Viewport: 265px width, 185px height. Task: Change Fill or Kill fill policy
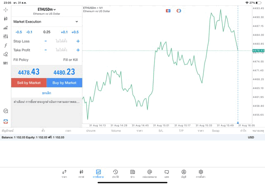(x=70, y=60)
